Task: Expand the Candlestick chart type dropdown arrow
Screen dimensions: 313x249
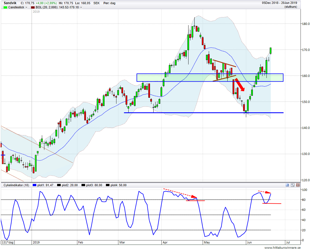Action: click(x=26, y=7)
